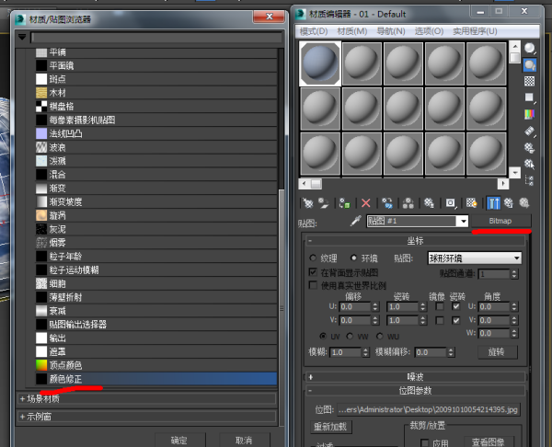Open the 贴图 #1 name dropdown
This screenshot has height=447, width=552.
pos(464,221)
